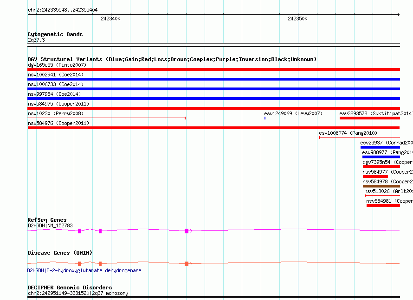Screen dimensions: 413x300
Task: Open the nsv997984 (Coe2014) blue bar
Action: 213,99
